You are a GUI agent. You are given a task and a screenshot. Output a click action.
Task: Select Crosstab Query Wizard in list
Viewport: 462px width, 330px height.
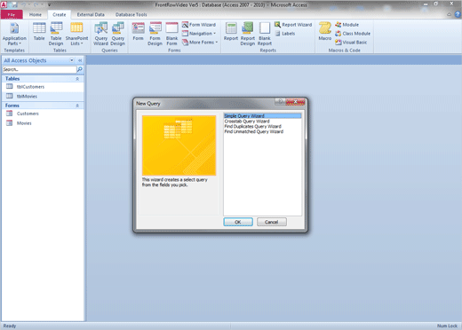click(x=247, y=122)
